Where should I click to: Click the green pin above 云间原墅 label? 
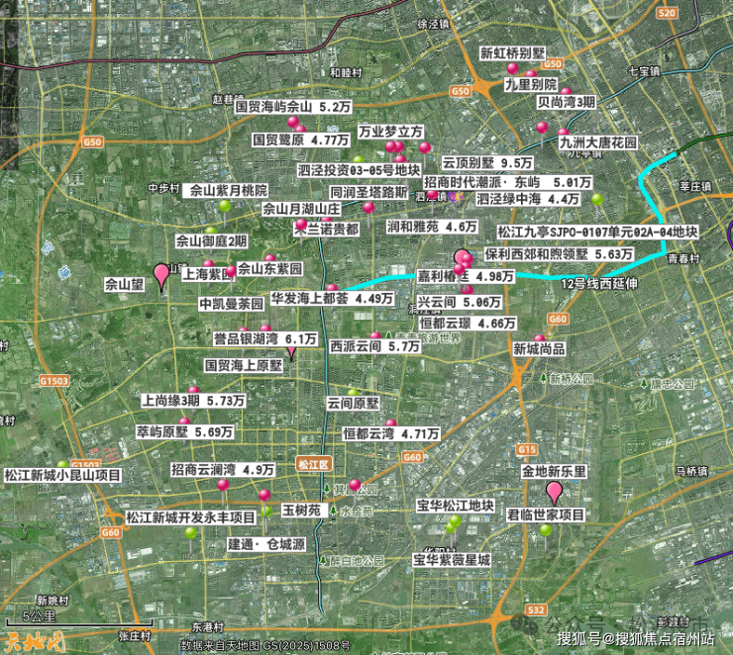coord(354,393)
